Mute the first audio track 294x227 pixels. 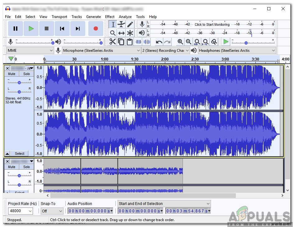click(12, 74)
